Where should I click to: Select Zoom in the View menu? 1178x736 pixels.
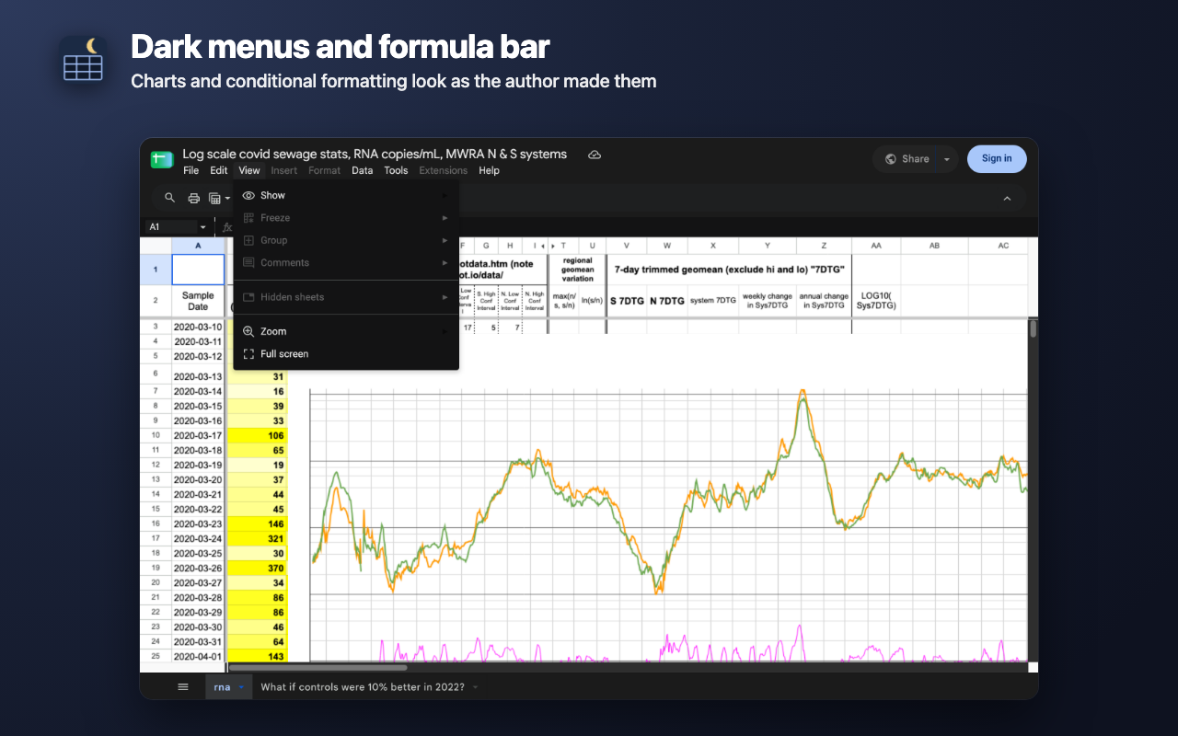[x=346, y=331]
